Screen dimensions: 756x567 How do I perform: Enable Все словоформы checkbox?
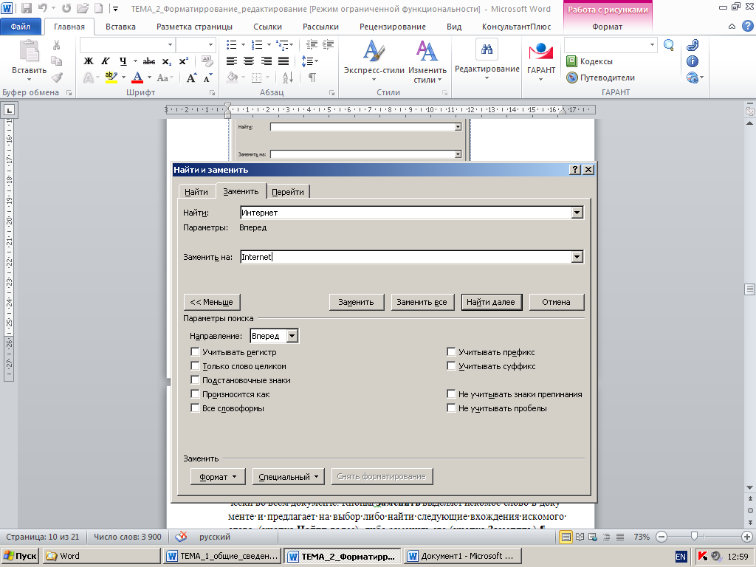[195, 408]
